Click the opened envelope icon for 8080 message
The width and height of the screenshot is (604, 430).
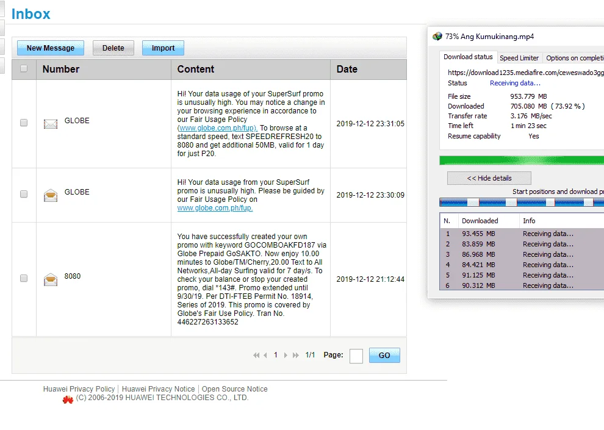(51, 279)
